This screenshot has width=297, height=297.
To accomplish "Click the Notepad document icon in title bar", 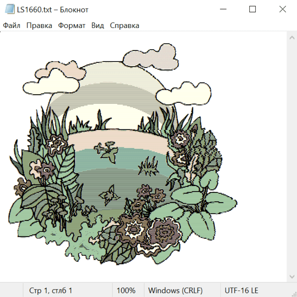I will [10, 9].
